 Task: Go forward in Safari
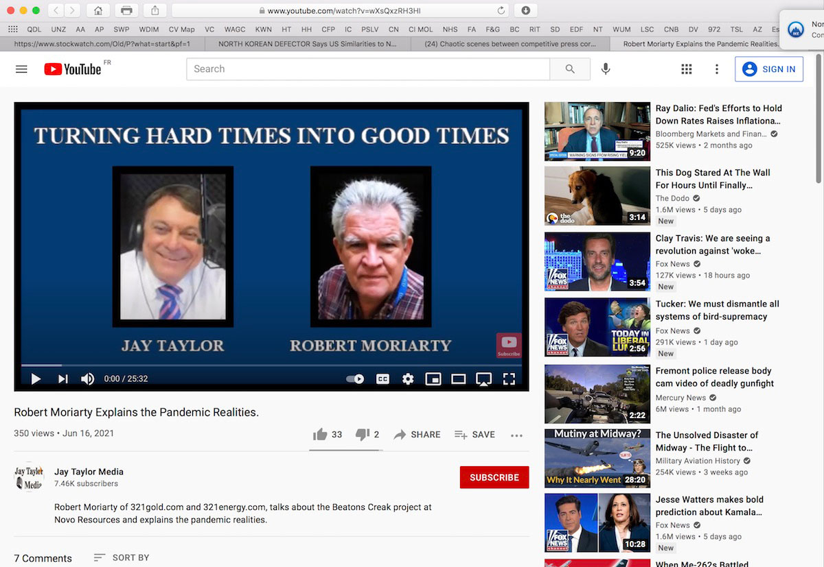[x=72, y=10]
